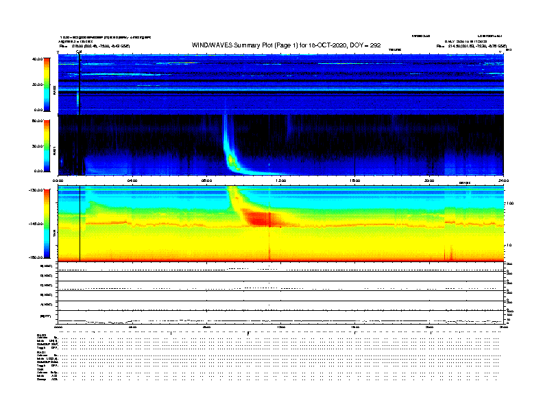Click the WIND/WAVES Summary Plot title
Screen dimensions: 543x420
[x=286, y=45]
